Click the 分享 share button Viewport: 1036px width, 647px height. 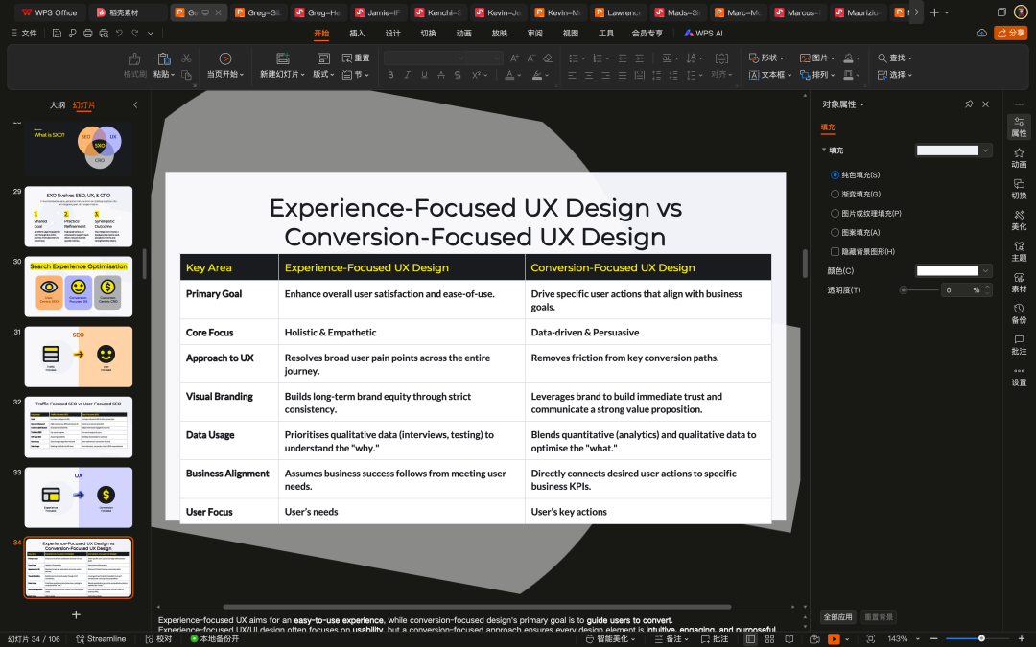(x=1010, y=33)
